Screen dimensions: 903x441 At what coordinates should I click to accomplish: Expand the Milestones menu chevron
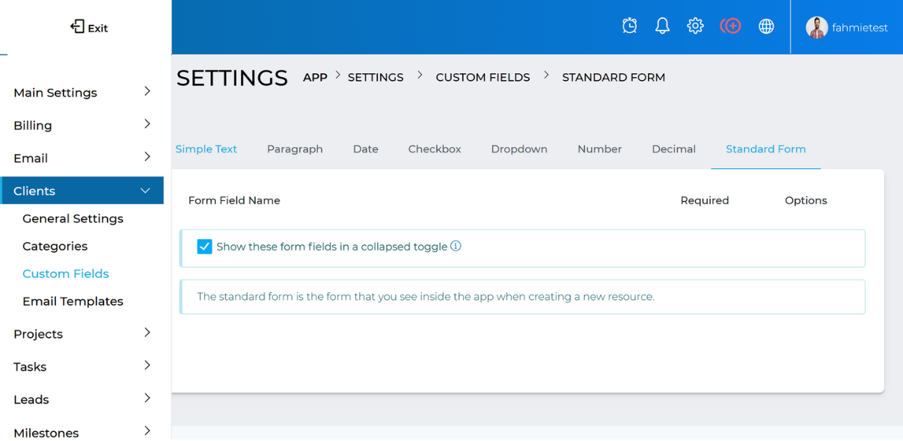(147, 431)
